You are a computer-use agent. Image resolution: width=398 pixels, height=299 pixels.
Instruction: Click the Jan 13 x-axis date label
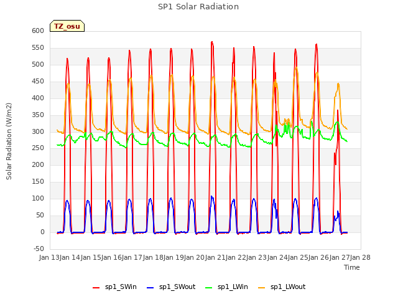tap(49, 257)
